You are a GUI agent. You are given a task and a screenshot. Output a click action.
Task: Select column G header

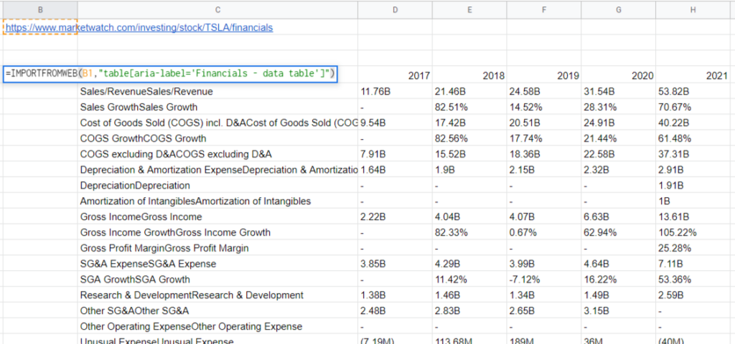tap(619, 9)
